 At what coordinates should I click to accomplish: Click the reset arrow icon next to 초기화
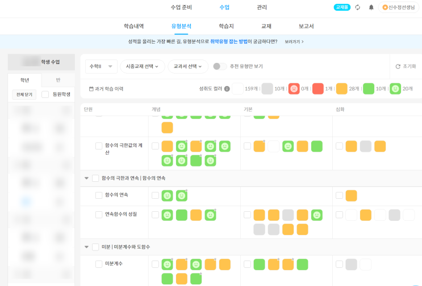click(398, 66)
